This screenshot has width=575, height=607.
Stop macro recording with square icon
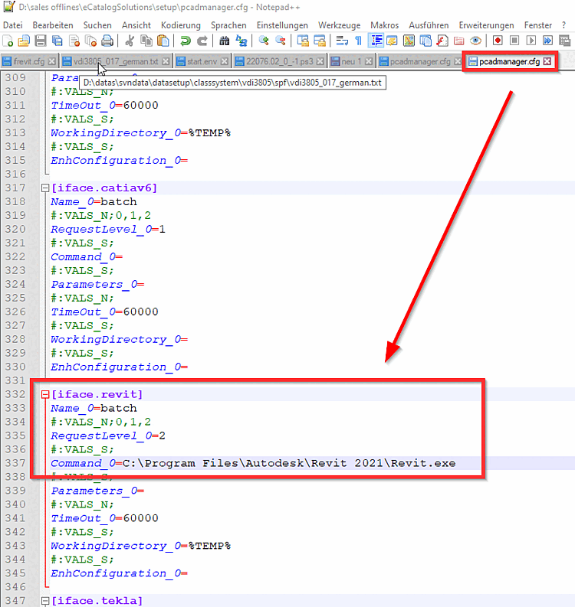(x=514, y=41)
